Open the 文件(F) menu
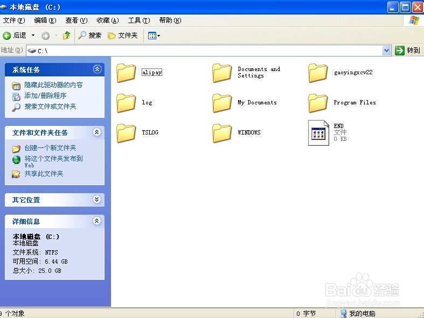The height and width of the screenshot is (318, 424). point(14,20)
